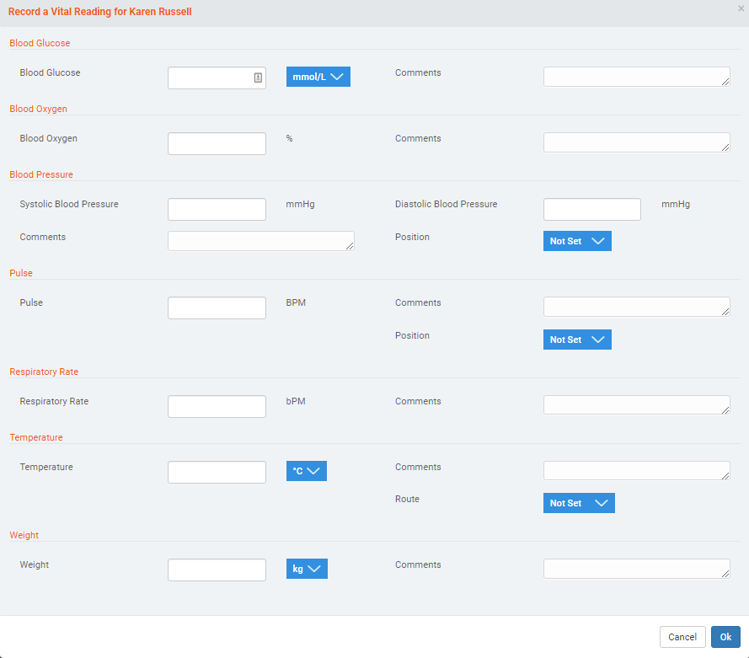The height and width of the screenshot is (658, 749).
Task: Click the Weight value input field
Action: click(x=217, y=570)
